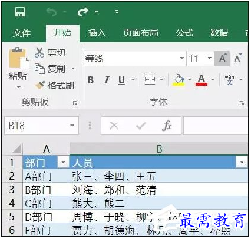
Task: Open phonetic guide dropdown arrow
Action: click(241, 80)
